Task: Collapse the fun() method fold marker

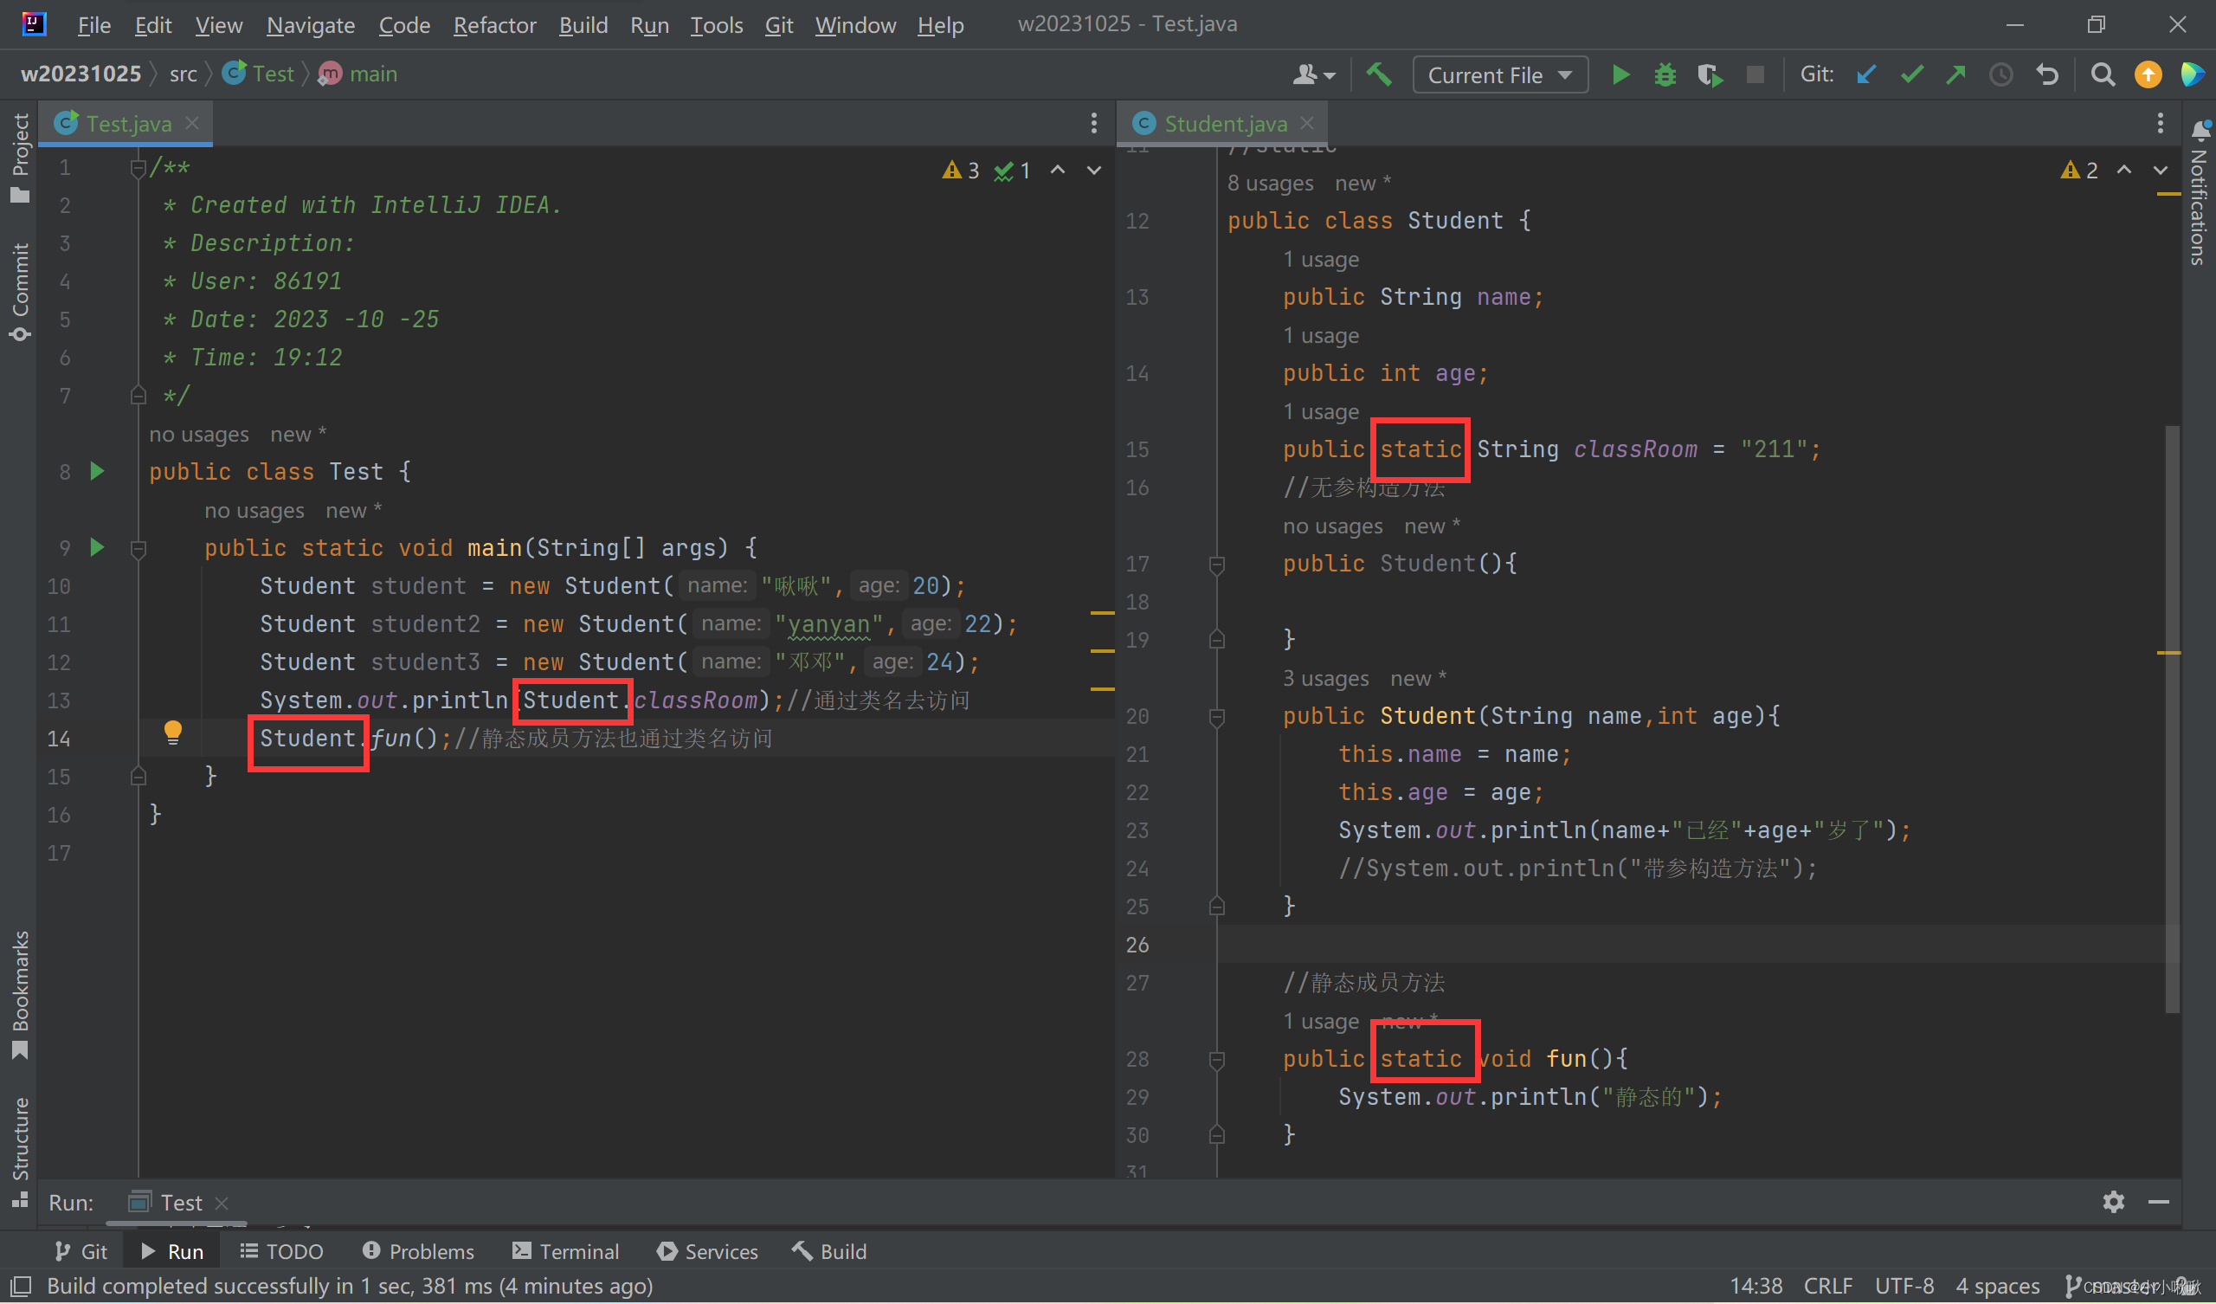Action: (1216, 1061)
